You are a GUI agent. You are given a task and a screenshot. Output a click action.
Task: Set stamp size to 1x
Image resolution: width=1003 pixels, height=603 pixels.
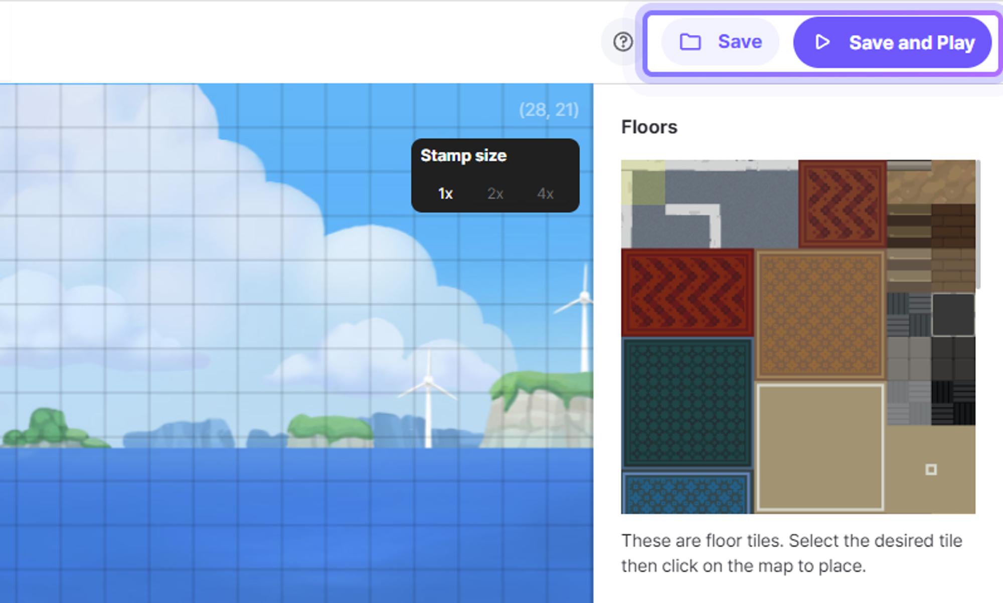pos(445,193)
